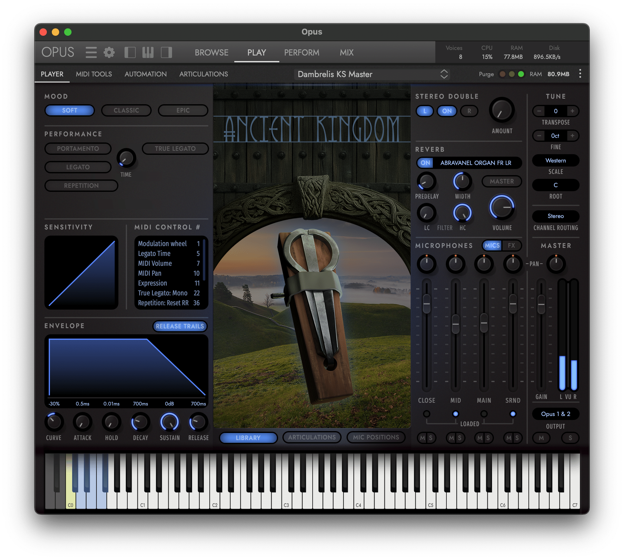624x560 pixels.
Task: Click the CLOSE mic pan knob
Action: coord(426,264)
